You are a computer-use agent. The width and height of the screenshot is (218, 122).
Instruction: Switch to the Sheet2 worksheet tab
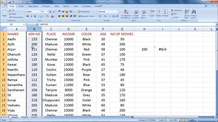pyautogui.click(x=25, y=117)
